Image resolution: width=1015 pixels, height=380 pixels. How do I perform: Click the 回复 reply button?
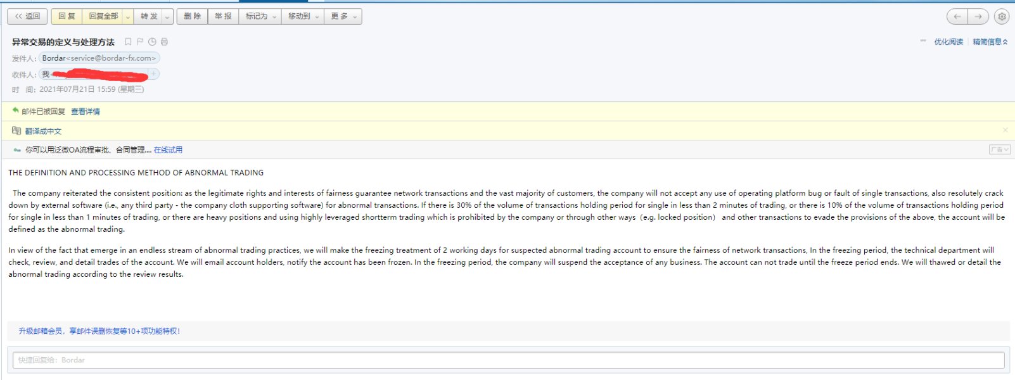[x=67, y=16]
